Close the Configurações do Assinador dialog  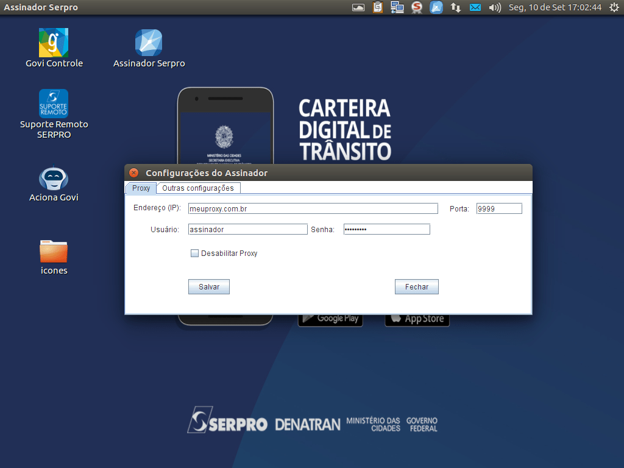(x=134, y=172)
